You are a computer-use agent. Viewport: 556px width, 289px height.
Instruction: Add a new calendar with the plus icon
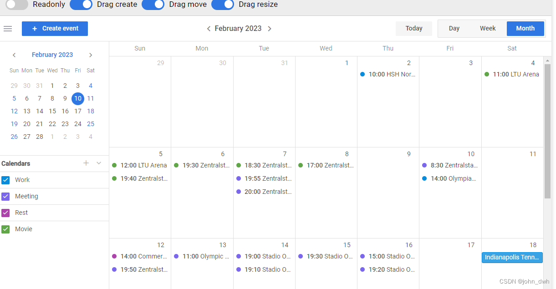click(x=86, y=163)
